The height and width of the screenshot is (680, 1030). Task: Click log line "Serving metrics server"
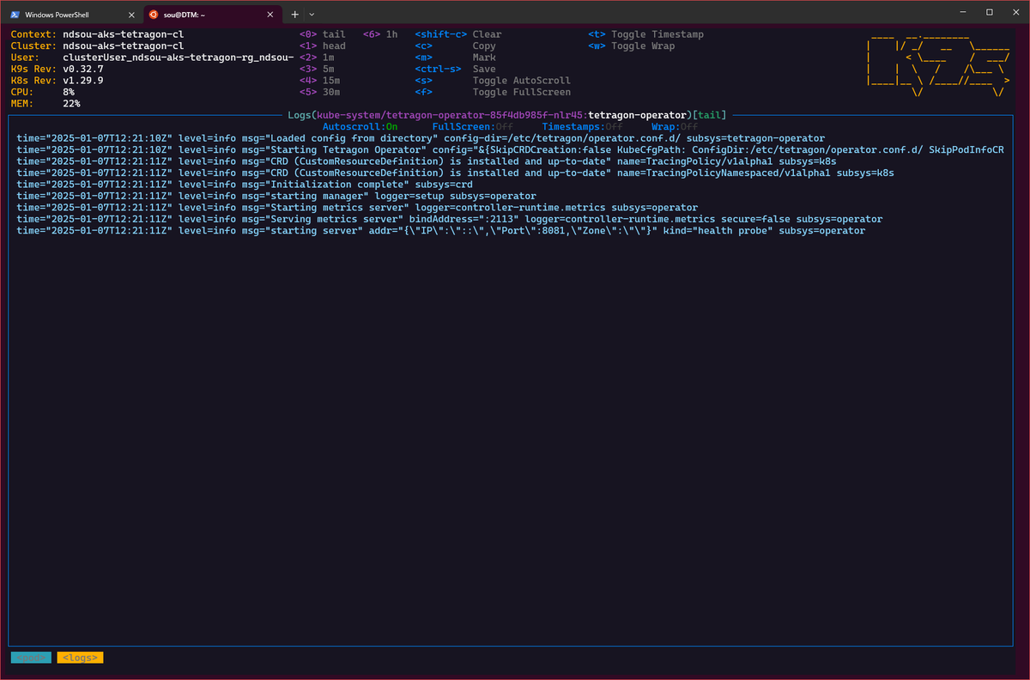pos(450,219)
